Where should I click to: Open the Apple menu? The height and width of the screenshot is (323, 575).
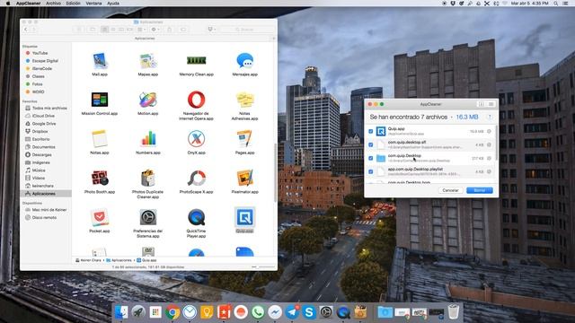(8, 4)
